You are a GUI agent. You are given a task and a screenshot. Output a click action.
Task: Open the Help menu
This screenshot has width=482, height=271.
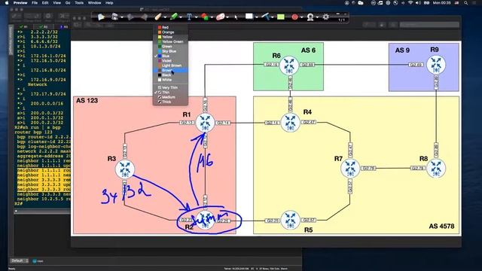(109, 3)
